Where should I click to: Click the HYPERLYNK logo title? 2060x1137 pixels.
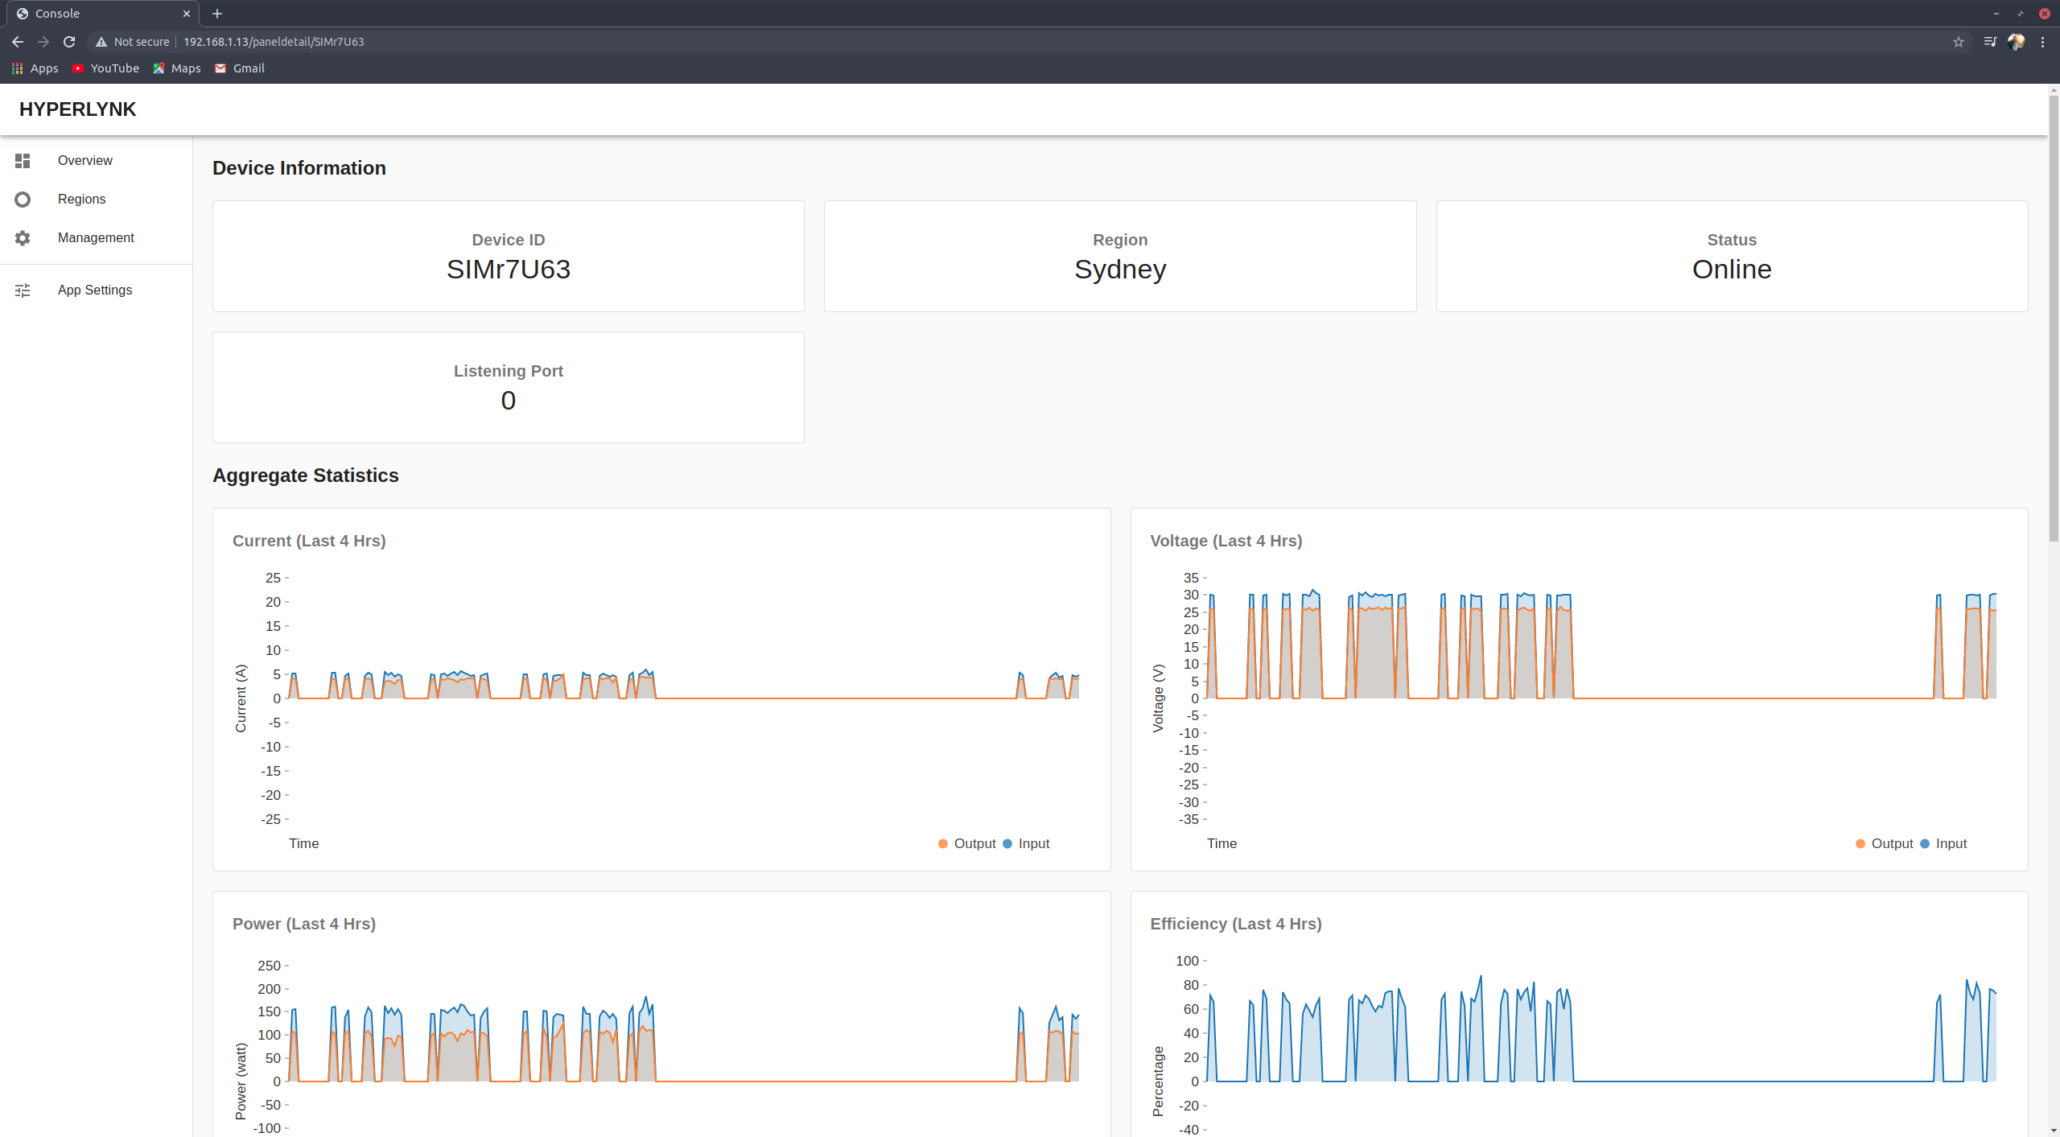[78, 109]
